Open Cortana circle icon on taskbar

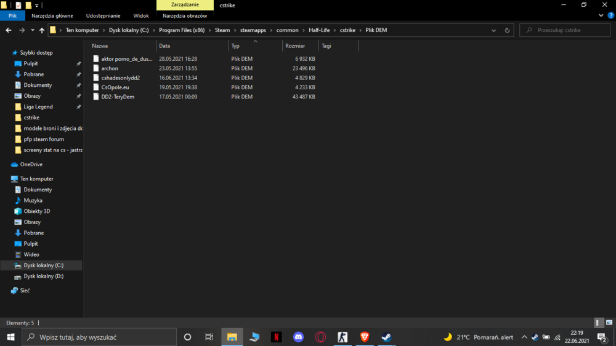187,337
